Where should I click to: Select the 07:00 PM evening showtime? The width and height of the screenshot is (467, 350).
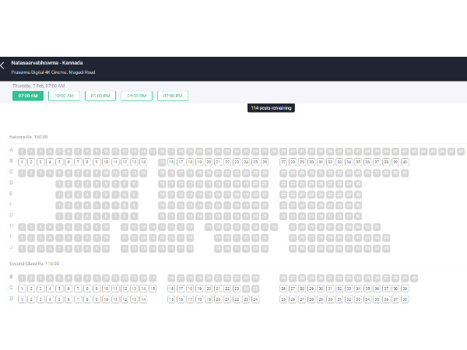[172, 96]
